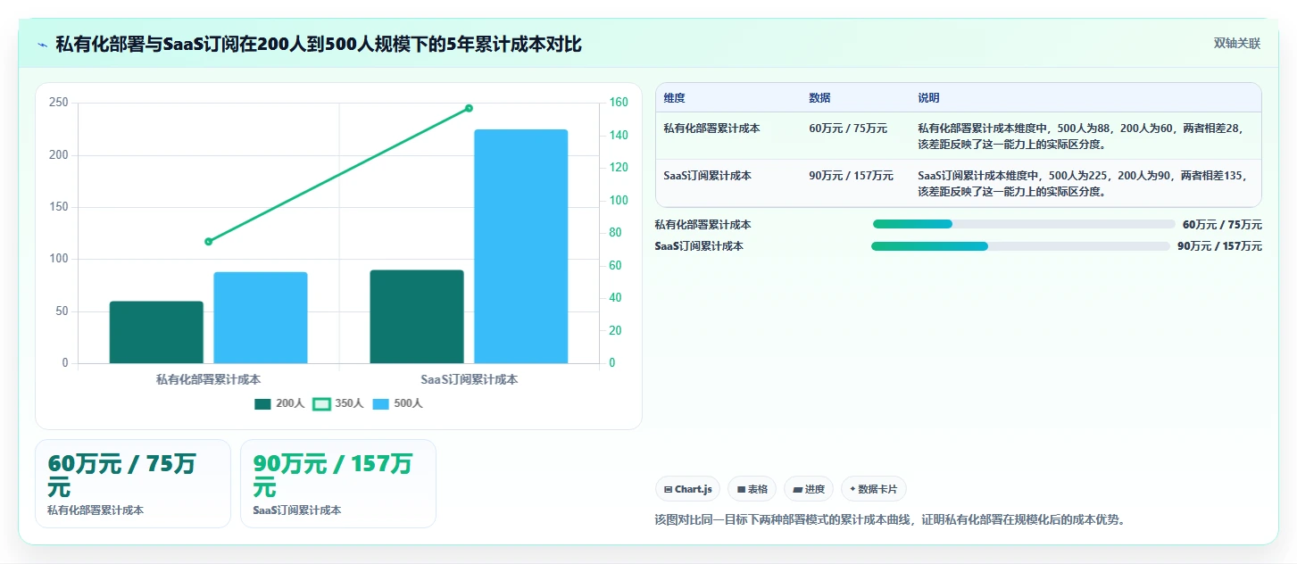1297x564 pixels.
Task: Click the bar icon in 进度 chip
Action: 797,489
